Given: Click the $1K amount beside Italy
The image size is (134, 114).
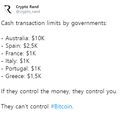Looking at the screenshot, I should click(x=25, y=61).
